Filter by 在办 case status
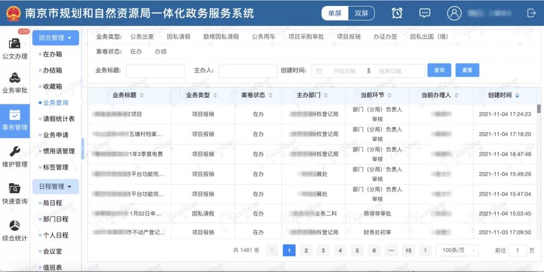Viewport: 544px width, 272px height. pos(136,51)
